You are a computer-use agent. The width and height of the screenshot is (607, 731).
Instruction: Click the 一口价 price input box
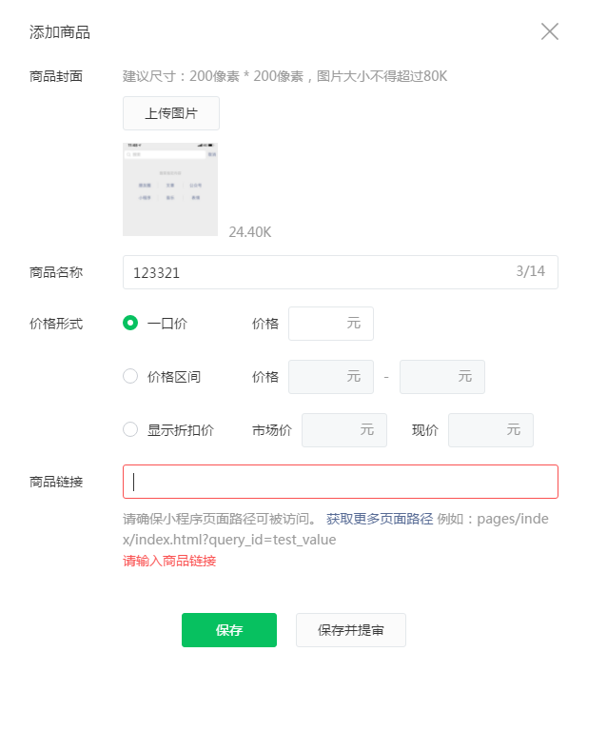[330, 324]
